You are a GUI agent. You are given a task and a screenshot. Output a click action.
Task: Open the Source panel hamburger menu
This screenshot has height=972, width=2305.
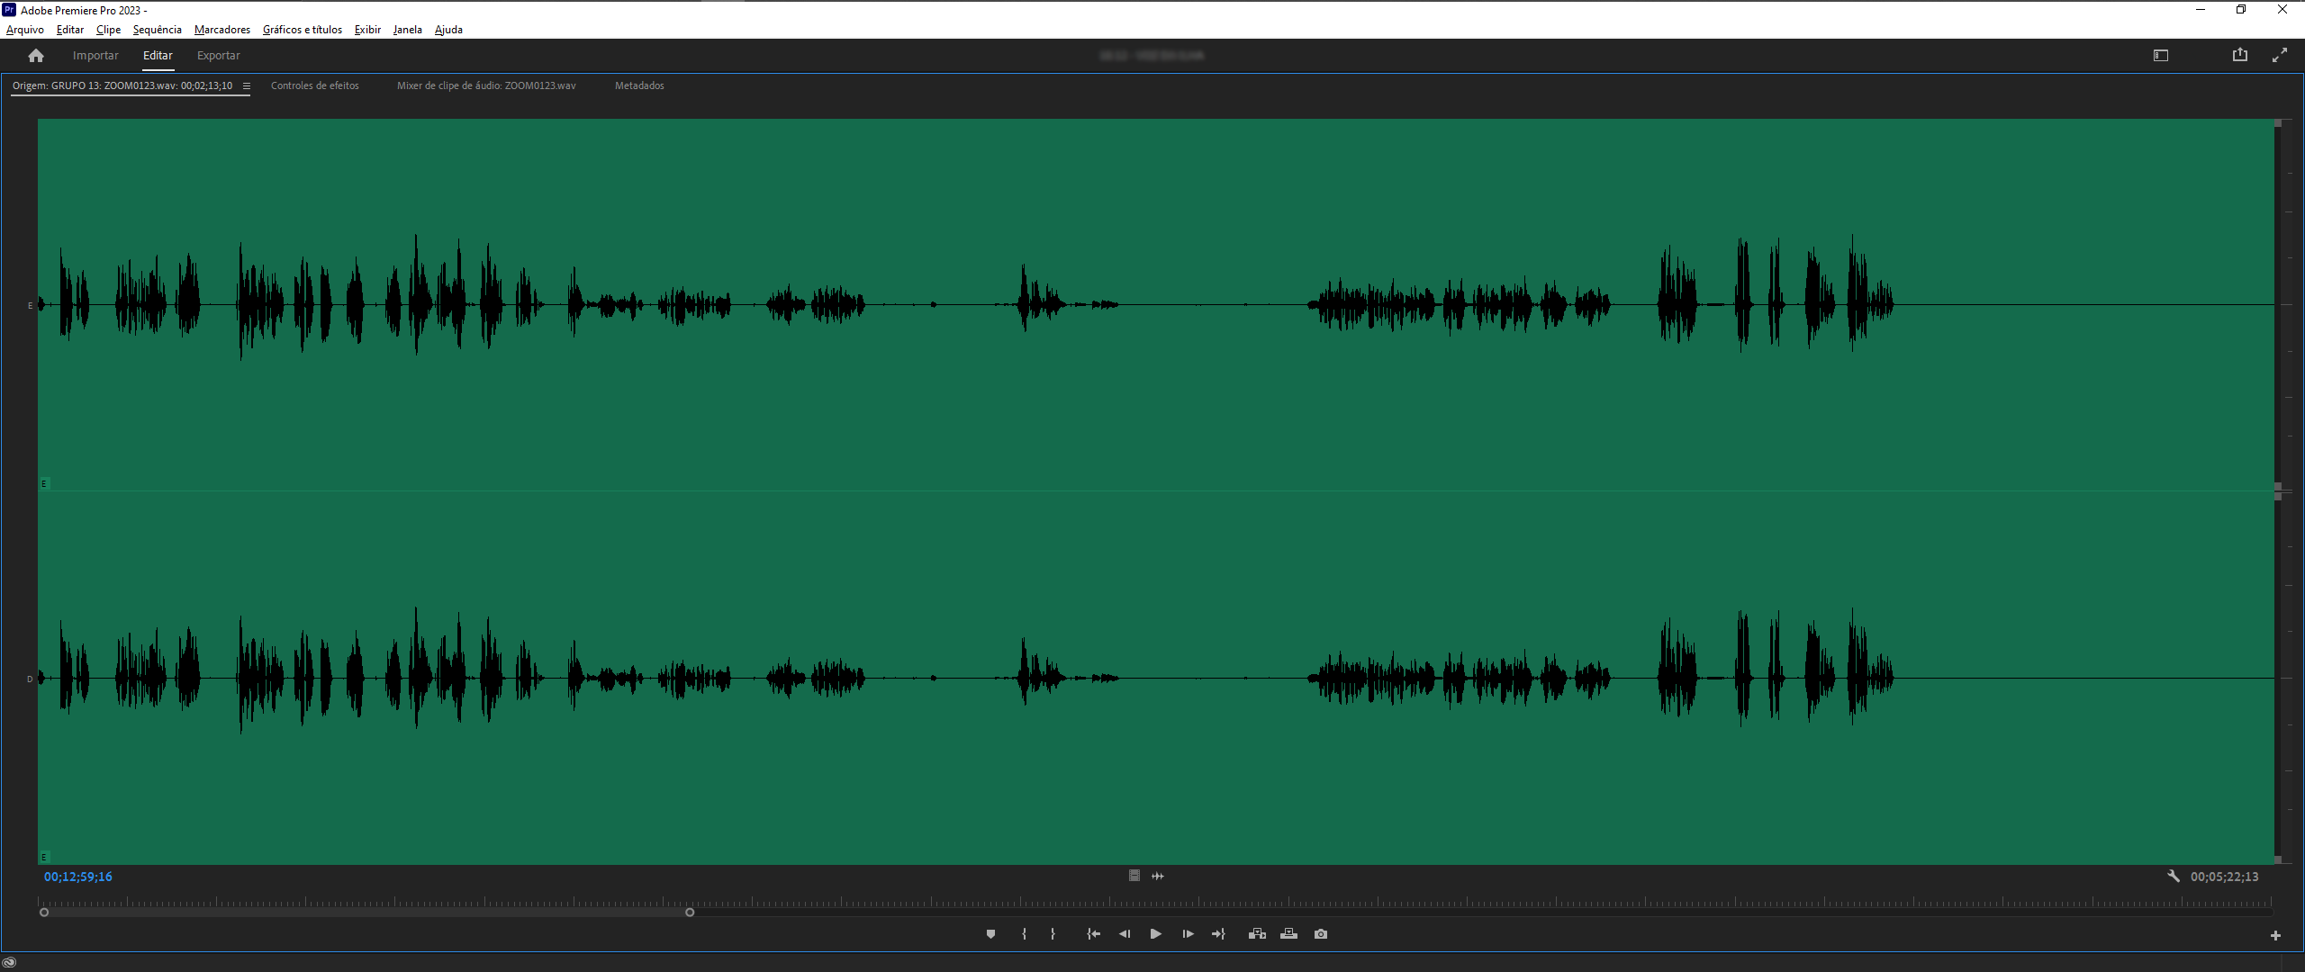(246, 86)
